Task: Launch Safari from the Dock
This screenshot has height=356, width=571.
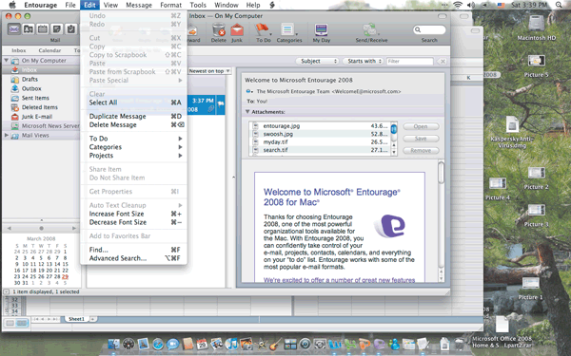Action: [x=158, y=344]
